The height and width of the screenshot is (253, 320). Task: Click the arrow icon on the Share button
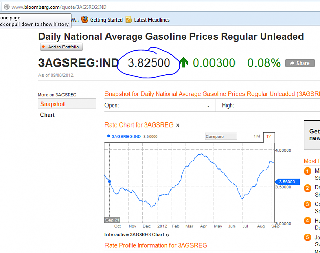(x=292, y=64)
